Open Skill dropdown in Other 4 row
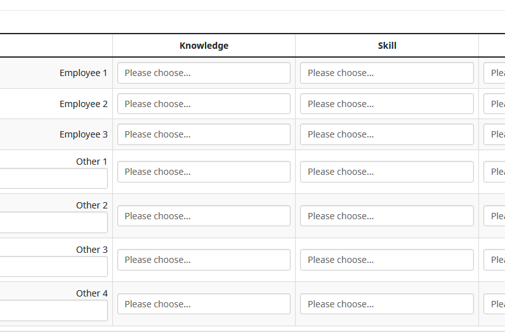The image size is (505, 332). (x=386, y=304)
